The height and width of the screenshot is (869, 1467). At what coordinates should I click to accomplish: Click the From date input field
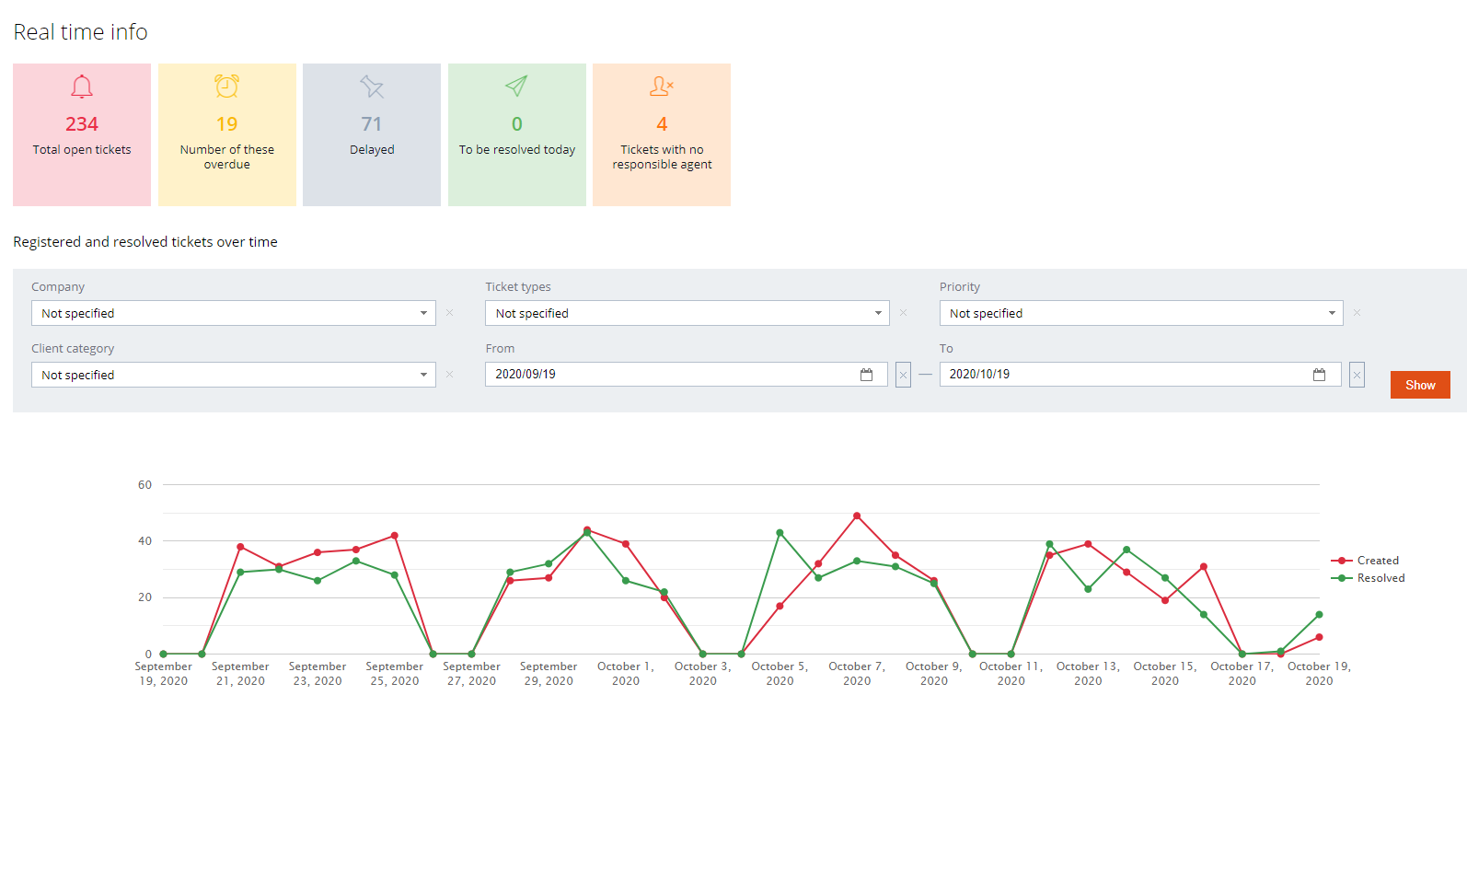tap(672, 375)
